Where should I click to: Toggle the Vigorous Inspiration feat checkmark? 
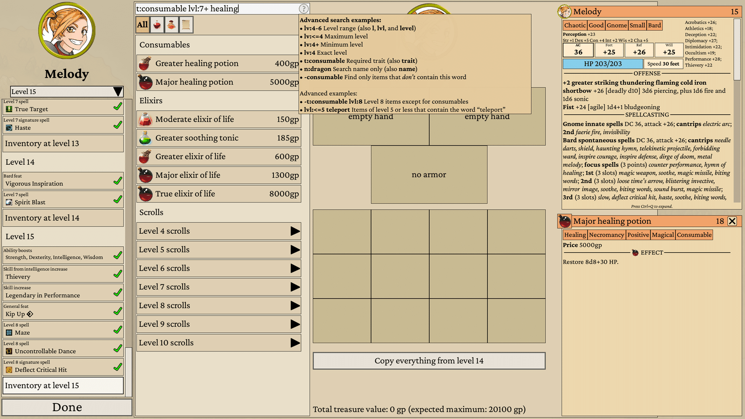tap(118, 181)
